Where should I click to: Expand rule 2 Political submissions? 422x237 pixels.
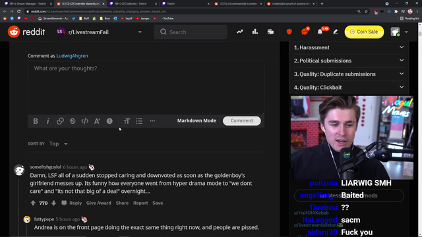349,61
